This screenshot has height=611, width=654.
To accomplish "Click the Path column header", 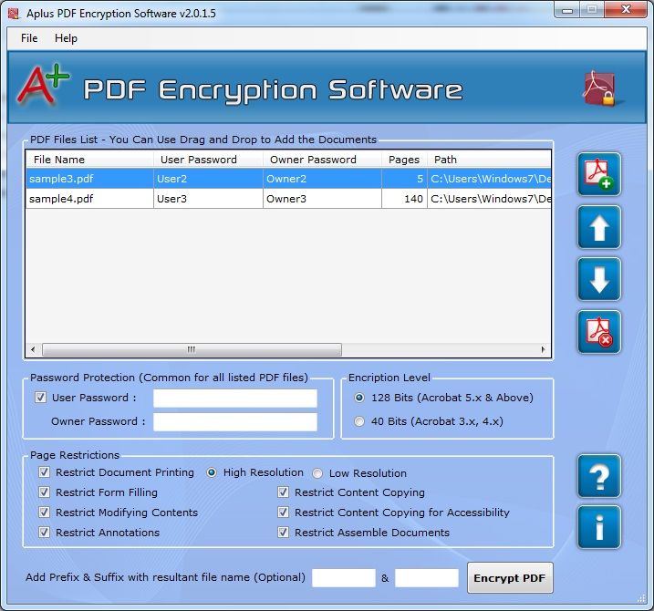I will [x=489, y=160].
